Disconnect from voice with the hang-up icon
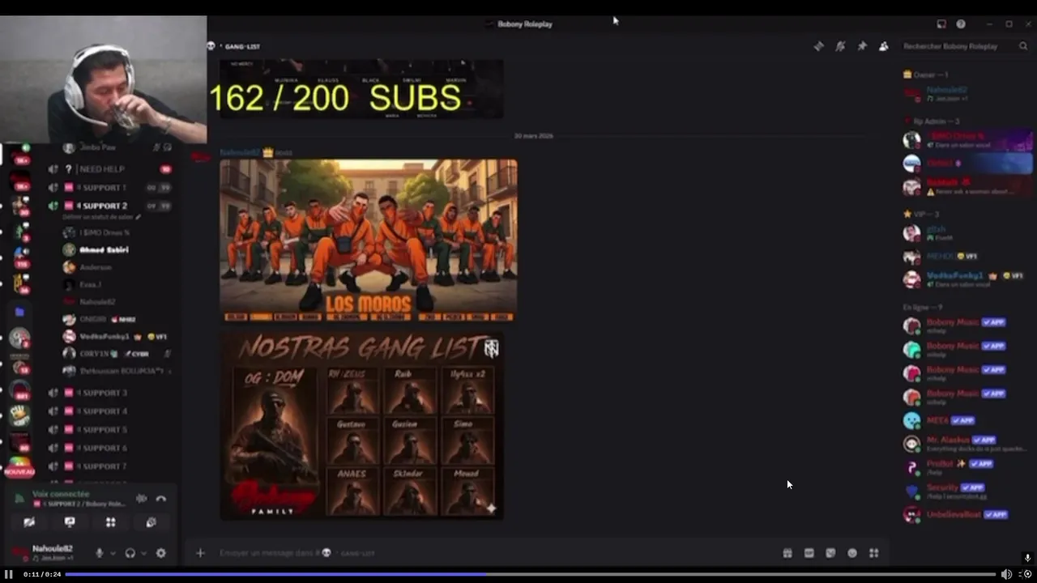The height and width of the screenshot is (583, 1037). point(160,499)
